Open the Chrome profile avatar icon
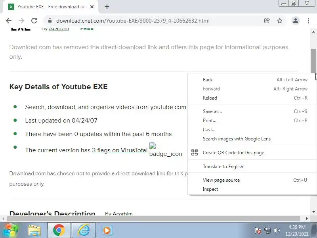Viewport: 317px width, 238px height. tap(295, 21)
